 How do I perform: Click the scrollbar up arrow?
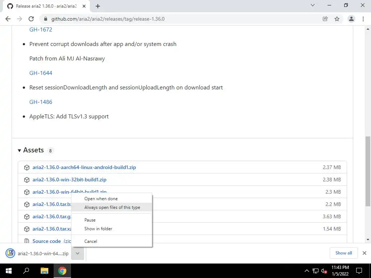pos(368,29)
